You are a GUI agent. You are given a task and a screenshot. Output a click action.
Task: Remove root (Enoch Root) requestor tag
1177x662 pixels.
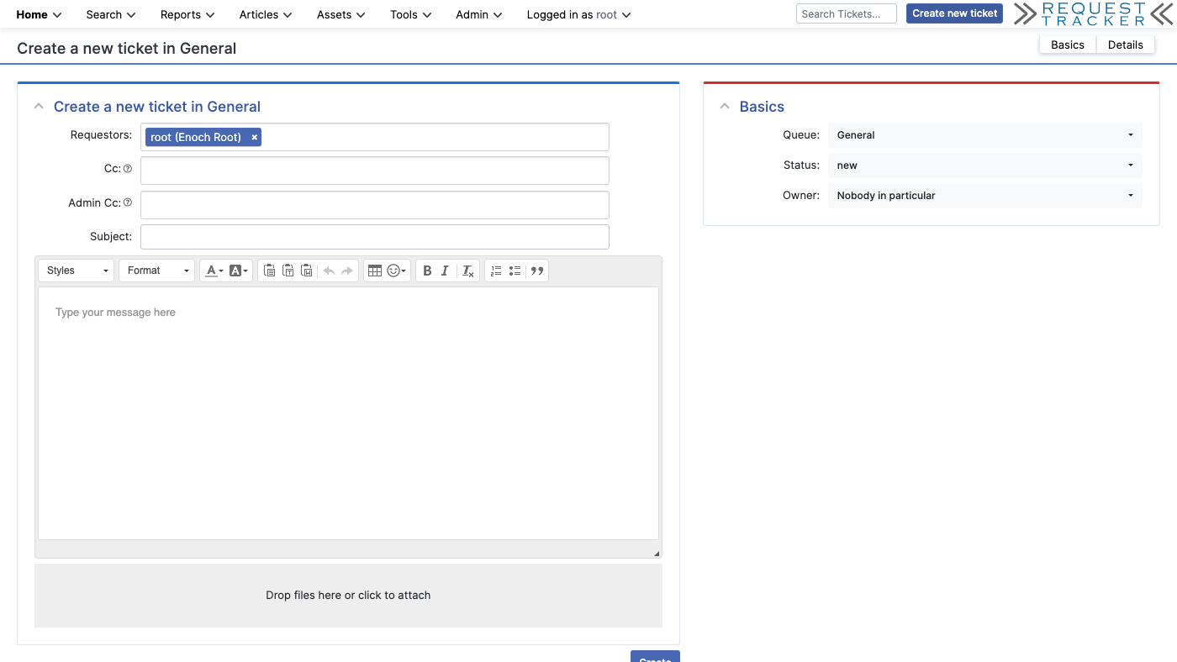255,138
